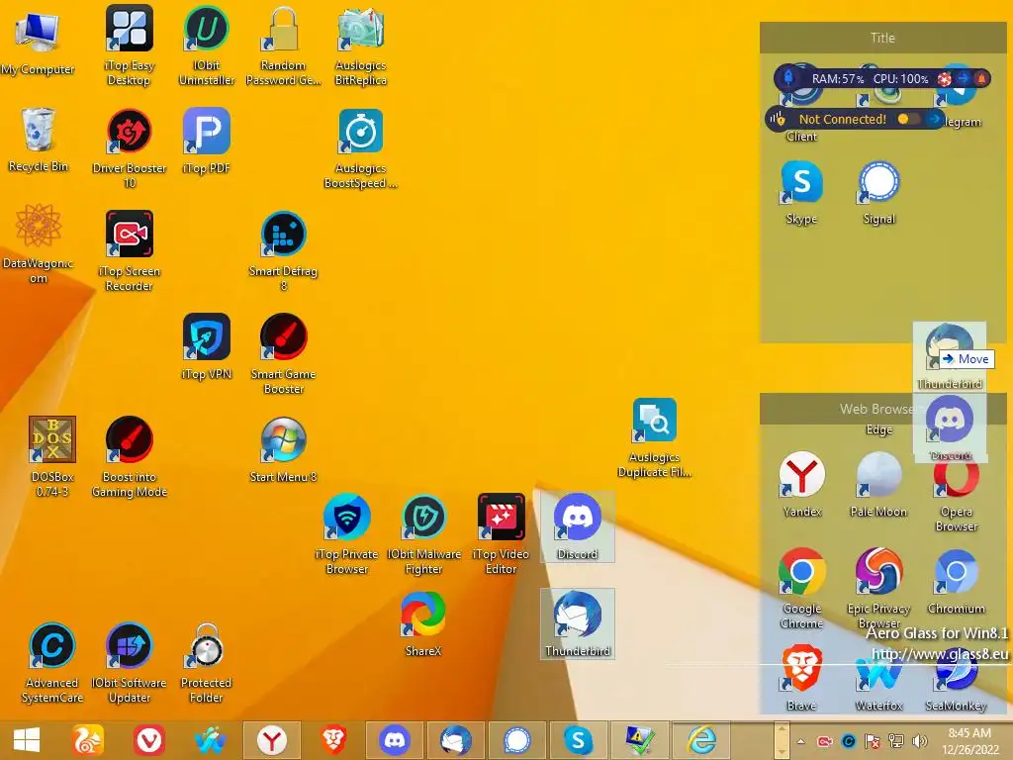The image size is (1013, 760).
Task: Click the Windows Start button
Action: click(26, 740)
